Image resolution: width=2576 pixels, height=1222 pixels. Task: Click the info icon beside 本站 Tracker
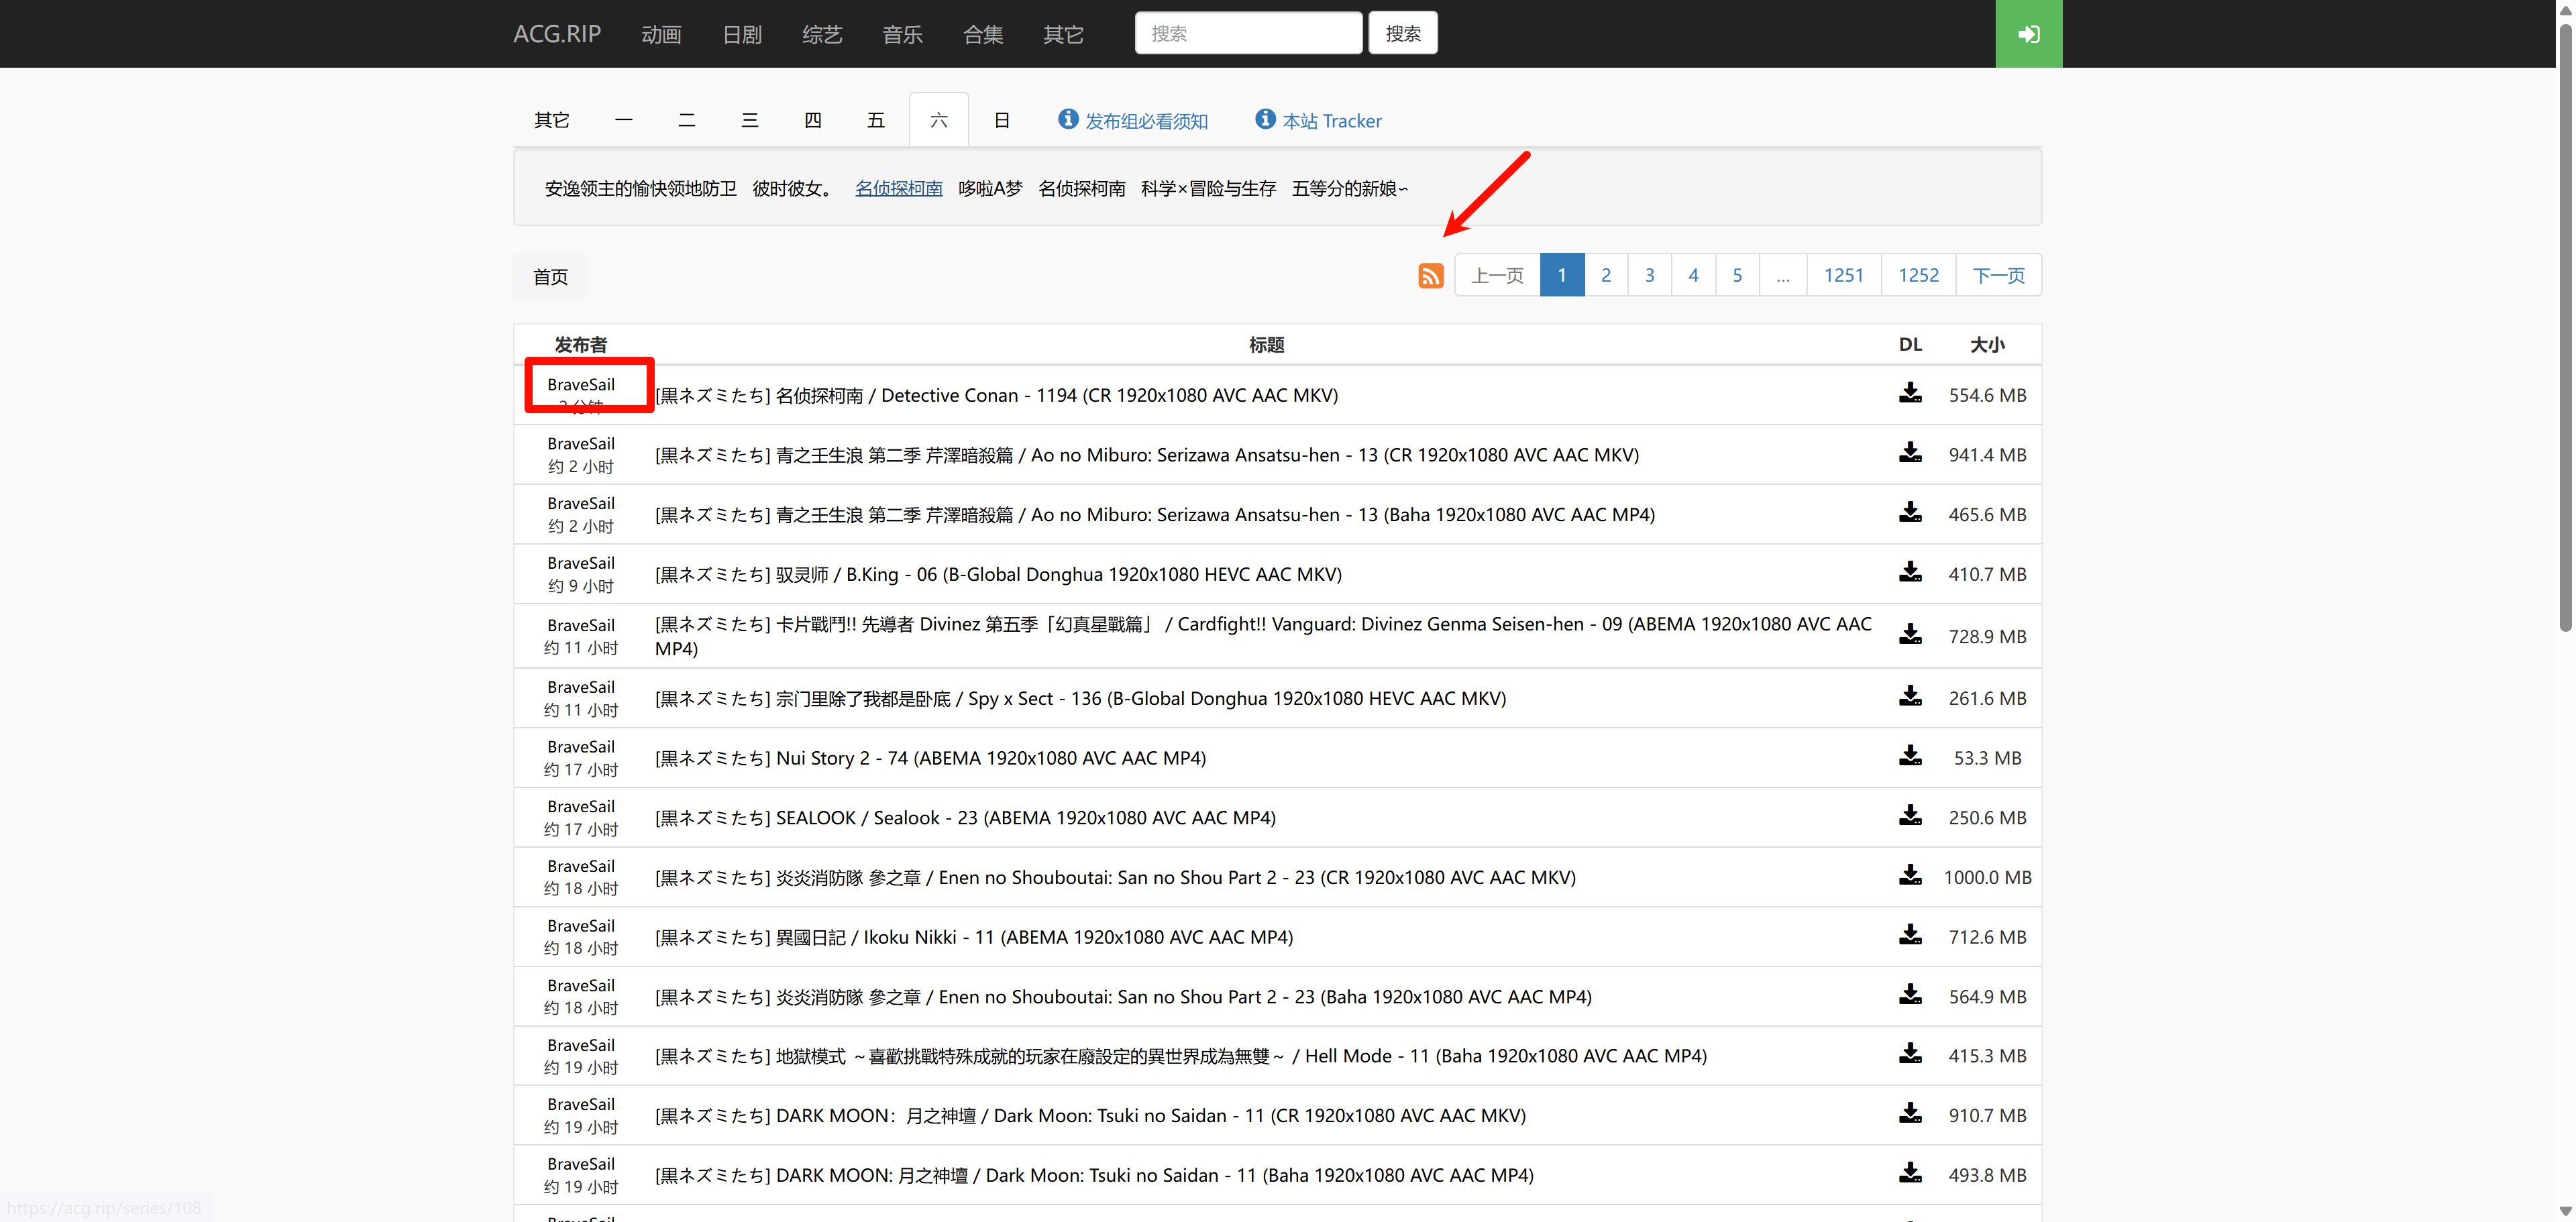click(1265, 119)
